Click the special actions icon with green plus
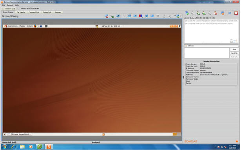 click(x=177, y=16)
